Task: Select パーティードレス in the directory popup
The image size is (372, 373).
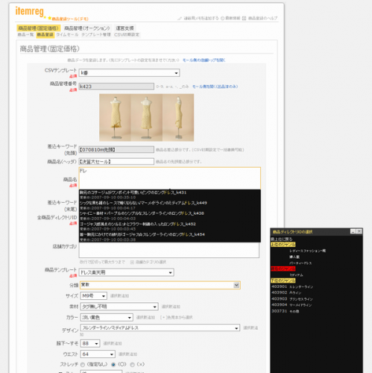Action: tap(300, 263)
